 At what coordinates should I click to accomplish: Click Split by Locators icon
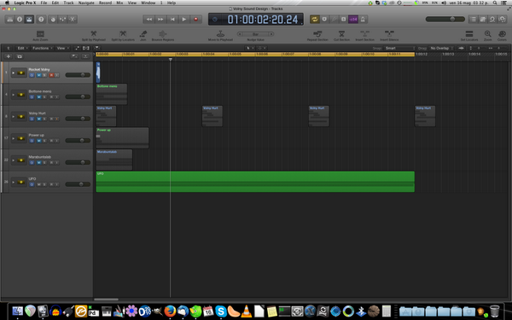point(123,33)
